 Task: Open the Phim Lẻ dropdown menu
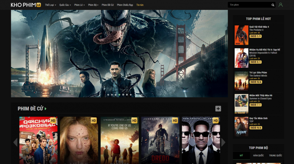pos(79,5)
